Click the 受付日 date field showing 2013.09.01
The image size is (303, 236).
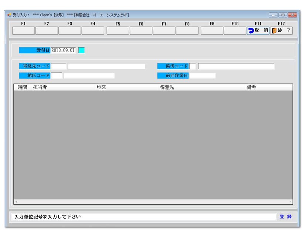[x=63, y=50]
